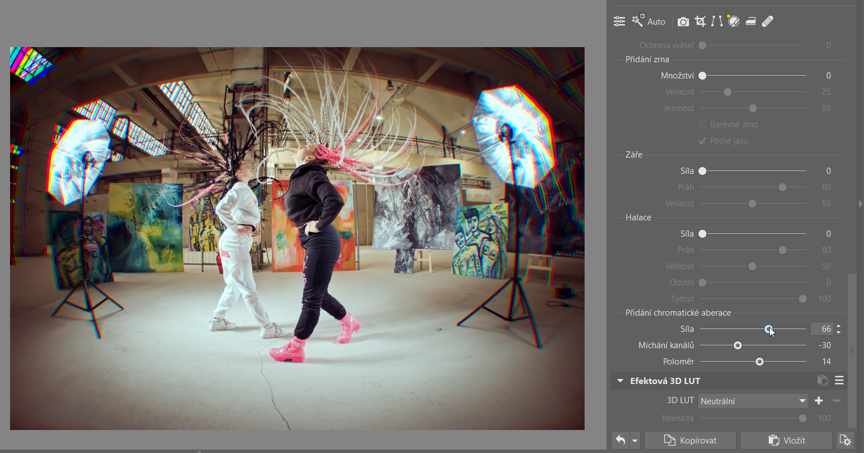Click the Kopírovat button
Screen dimensions: 864x453
690,441
